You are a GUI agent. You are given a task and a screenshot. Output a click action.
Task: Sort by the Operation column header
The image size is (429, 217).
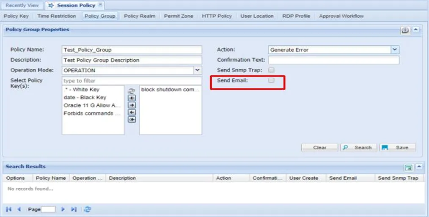[88, 178]
